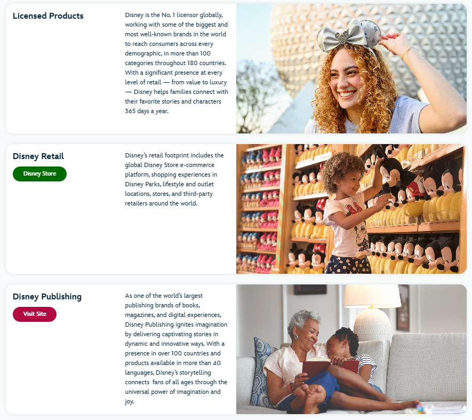This screenshot has width=472, height=420.
Task: Click the Disney Retail description paragraph
Action: click(174, 179)
